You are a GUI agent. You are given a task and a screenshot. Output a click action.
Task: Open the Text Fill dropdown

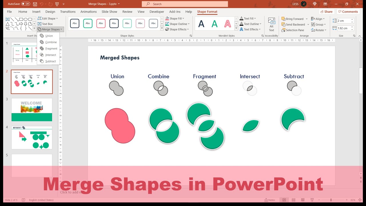[x=248, y=18]
